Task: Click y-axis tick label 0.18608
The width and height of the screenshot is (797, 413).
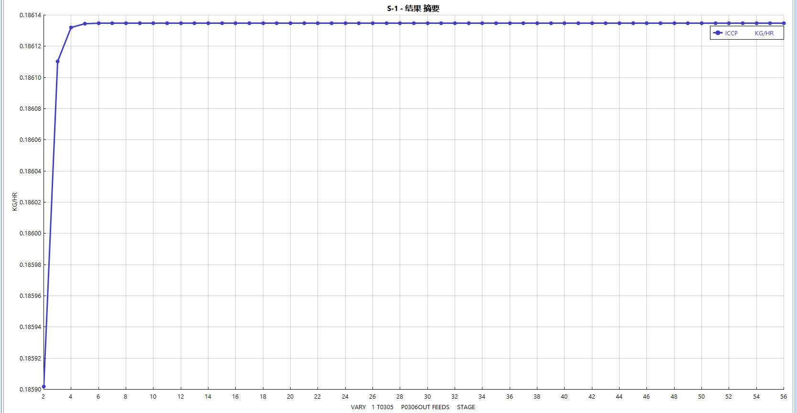Action: [x=30, y=109]
